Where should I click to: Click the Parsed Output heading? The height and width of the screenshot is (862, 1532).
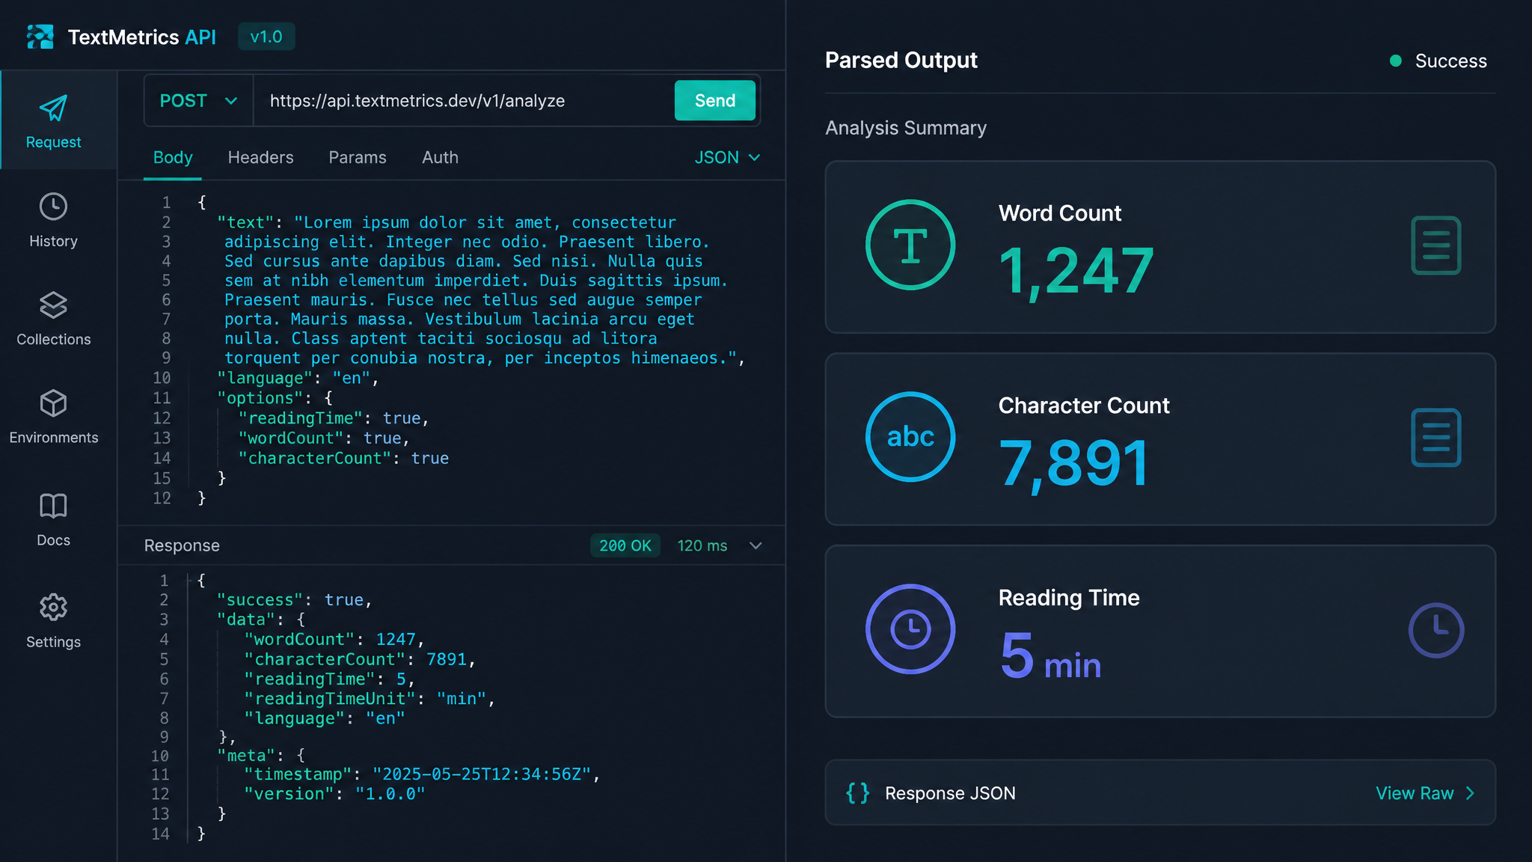coord(901,61)
